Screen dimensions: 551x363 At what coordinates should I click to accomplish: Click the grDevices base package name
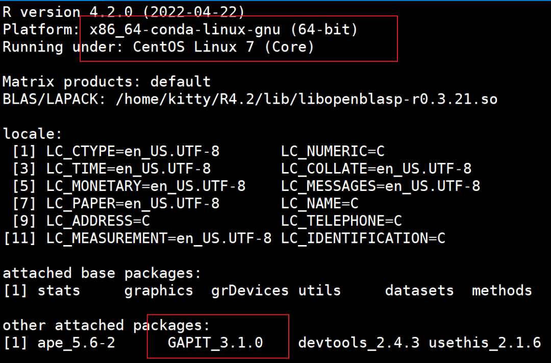pyautogui.click(x=249, y=291)
